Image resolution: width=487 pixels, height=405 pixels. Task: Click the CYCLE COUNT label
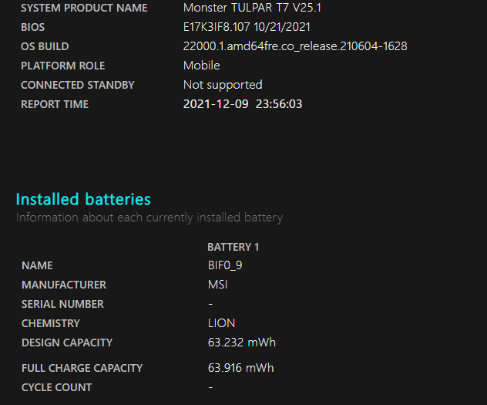56,387
